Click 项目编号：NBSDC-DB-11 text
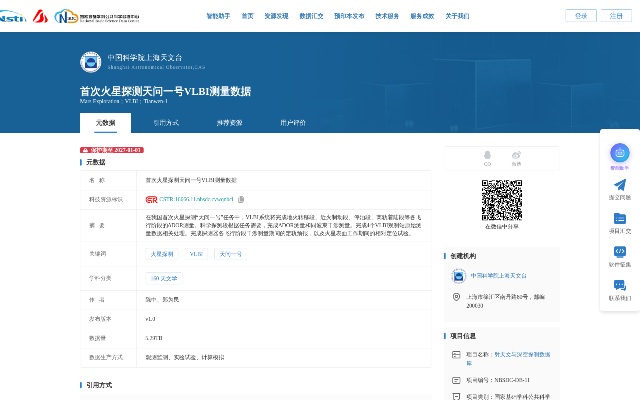Viewport: 640px width, 400px height. point(498,380)
